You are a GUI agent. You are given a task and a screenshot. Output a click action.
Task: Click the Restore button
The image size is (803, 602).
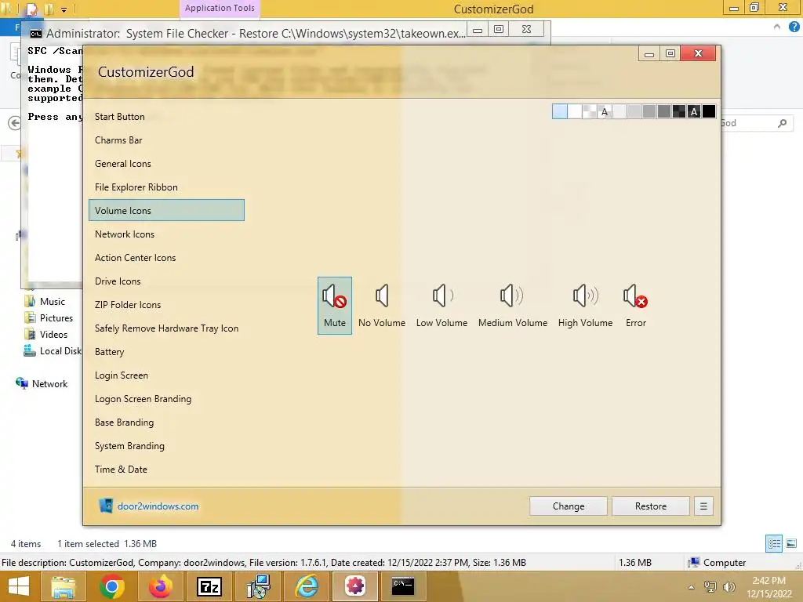pyautogui.click(x=650, y=506)
